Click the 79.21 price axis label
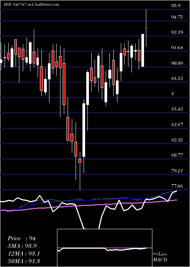The width and height of the screenshot is (190, 267). click(x=177, y=170)
